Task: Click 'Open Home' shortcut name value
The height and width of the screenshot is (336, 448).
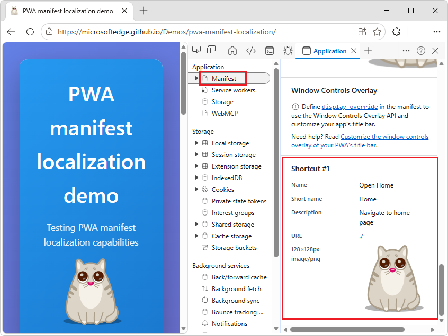Action: pyautogui.click(x=377, y=185)
